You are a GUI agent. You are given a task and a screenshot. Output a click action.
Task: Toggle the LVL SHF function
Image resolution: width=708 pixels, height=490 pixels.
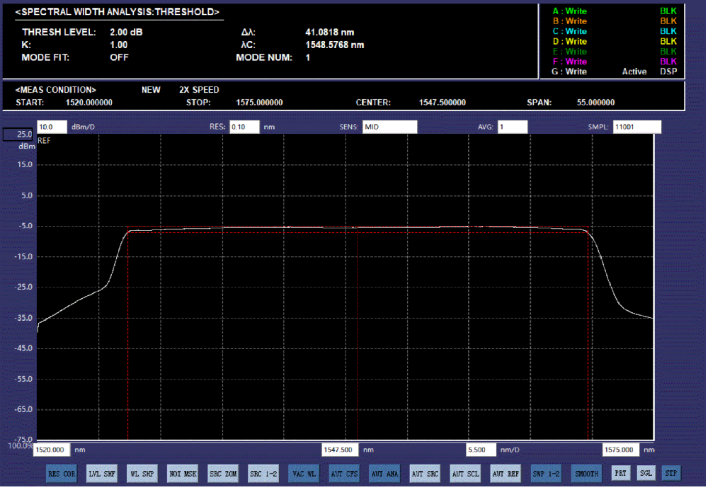[102, 474]
